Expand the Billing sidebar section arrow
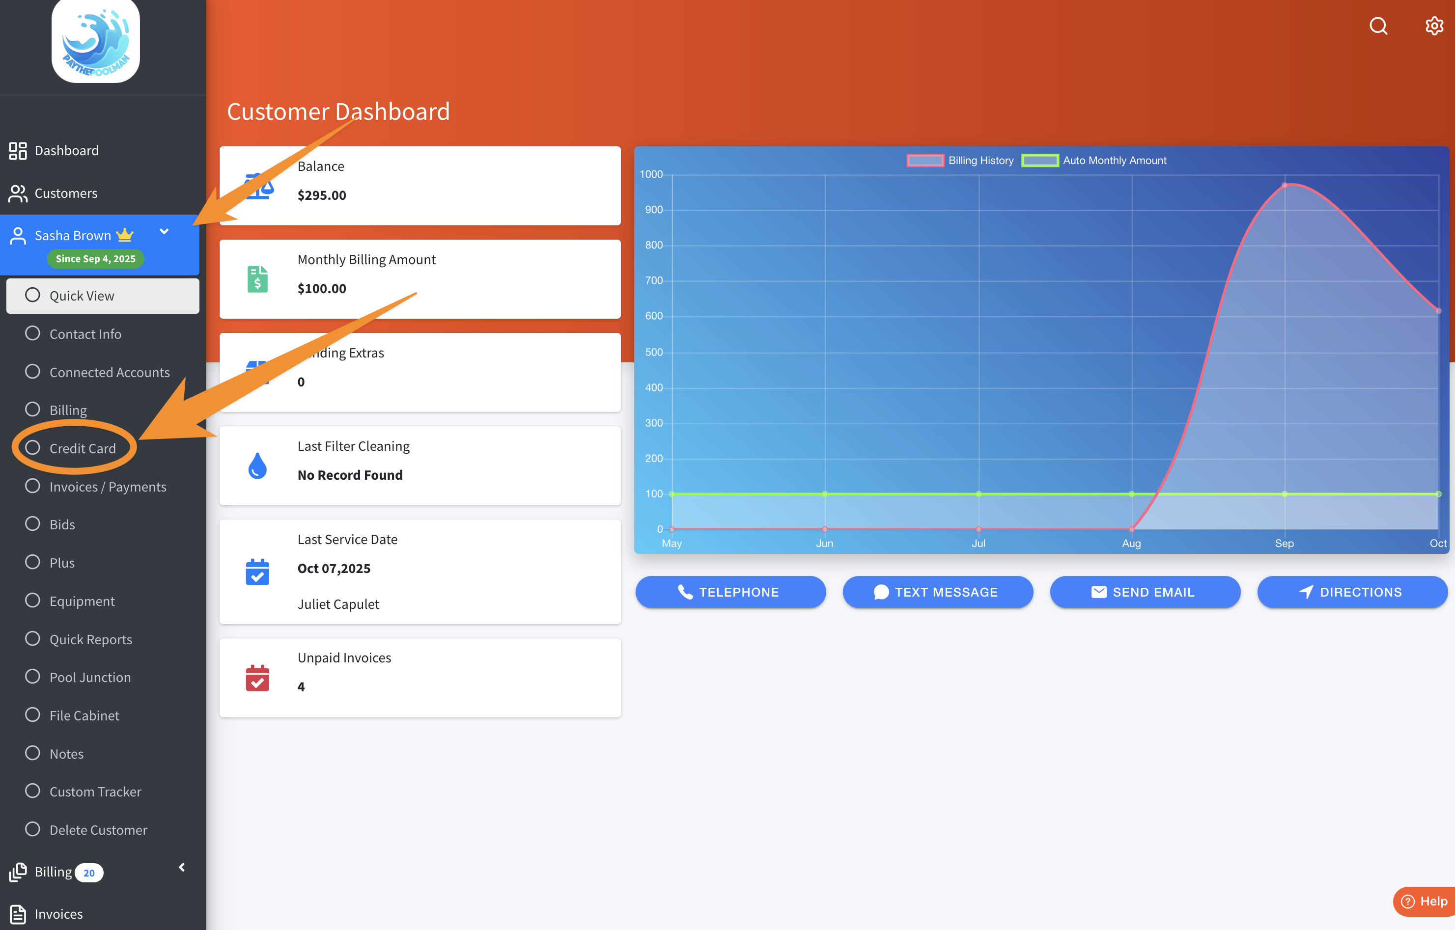Viewport: 1455px width, 930px height. coord(181,867)
